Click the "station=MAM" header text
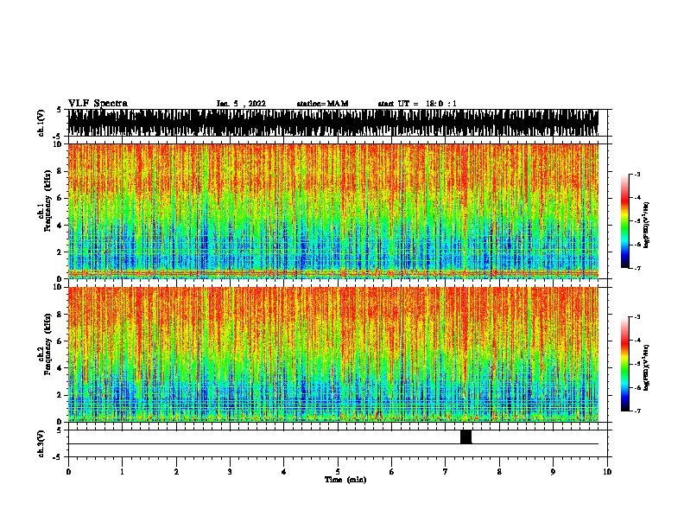 [322, 104]
